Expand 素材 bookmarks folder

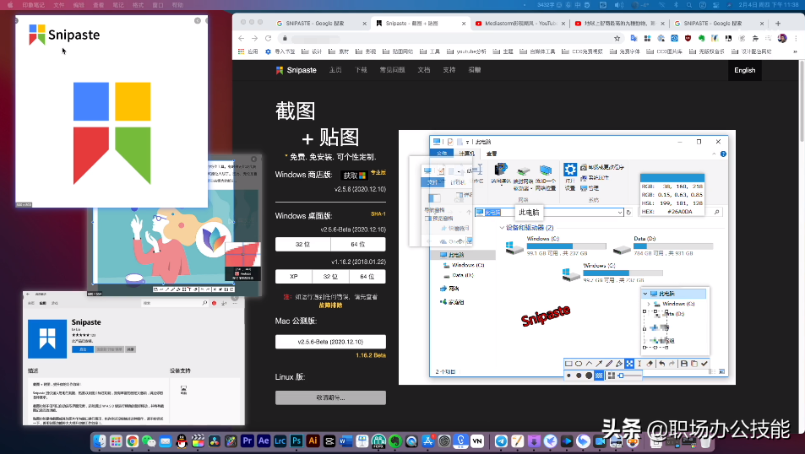339,51
